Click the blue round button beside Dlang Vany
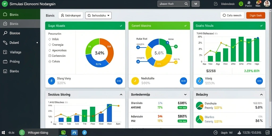The width and height of the screenshot is (272, 136). tap(119, 81)
